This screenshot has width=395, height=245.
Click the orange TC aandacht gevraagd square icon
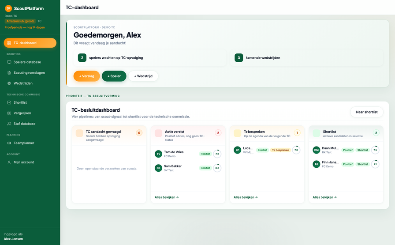(x=79, y=133)
